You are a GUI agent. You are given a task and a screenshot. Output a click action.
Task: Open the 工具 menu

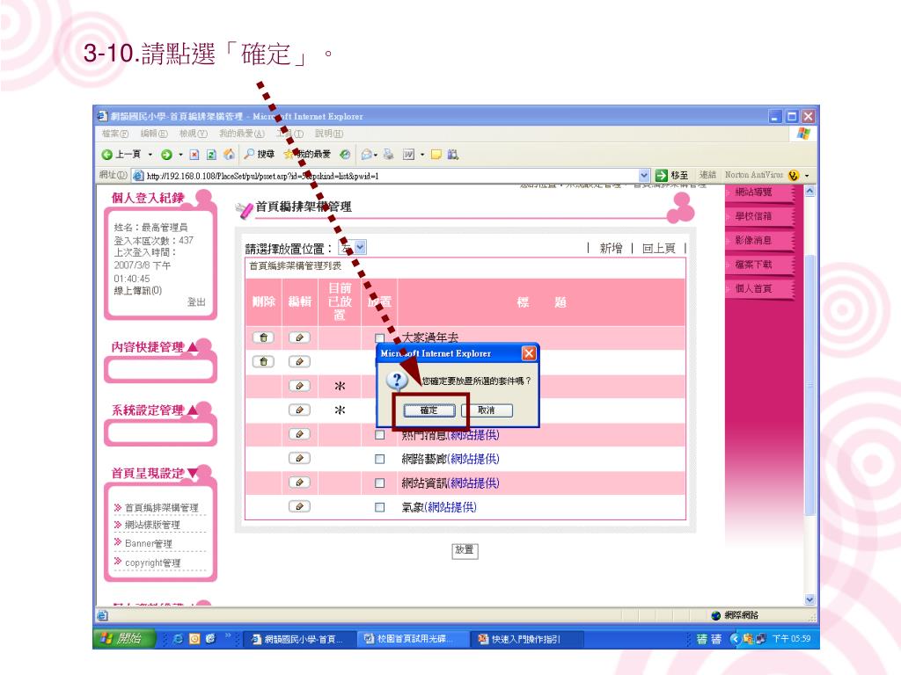(x=289, y=134)
